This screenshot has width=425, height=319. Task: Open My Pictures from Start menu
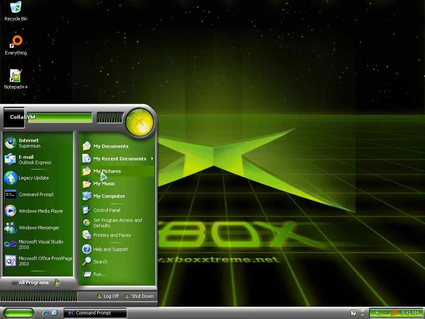118,171
